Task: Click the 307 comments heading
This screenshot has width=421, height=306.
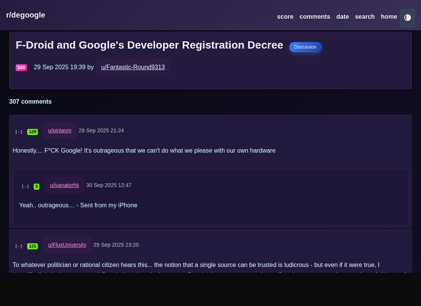Action: [x=30, y=101]
